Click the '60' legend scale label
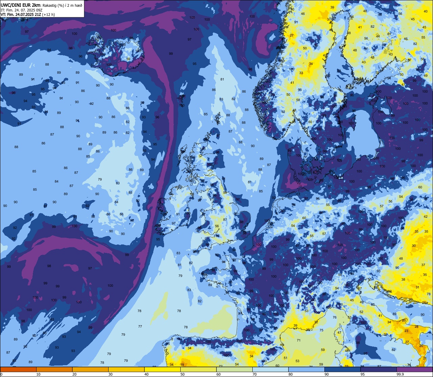The width and height of the screenshot is (433, 377). 219,374
